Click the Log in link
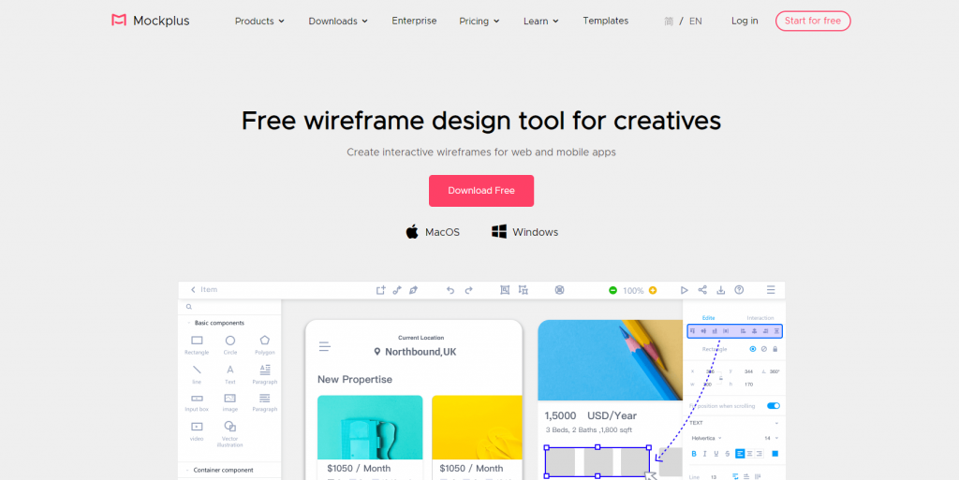The image size is (959, 480). (745, 21)
